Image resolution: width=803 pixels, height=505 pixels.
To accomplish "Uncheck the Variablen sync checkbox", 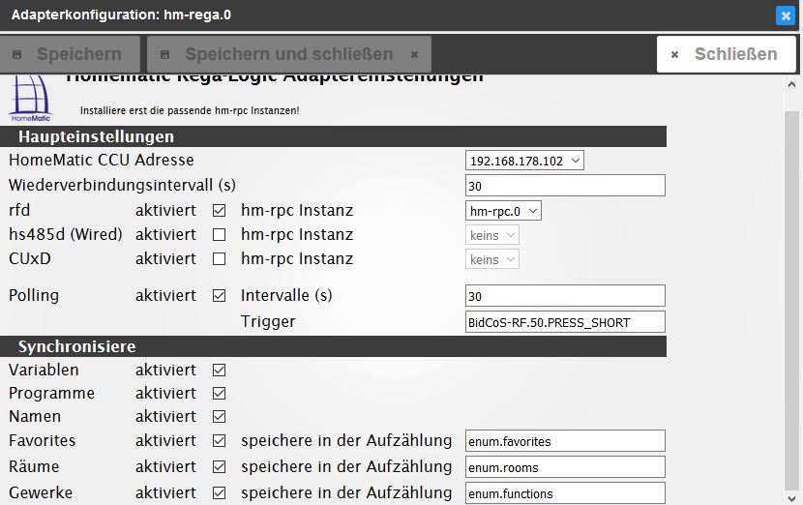I will click(220, 370).
